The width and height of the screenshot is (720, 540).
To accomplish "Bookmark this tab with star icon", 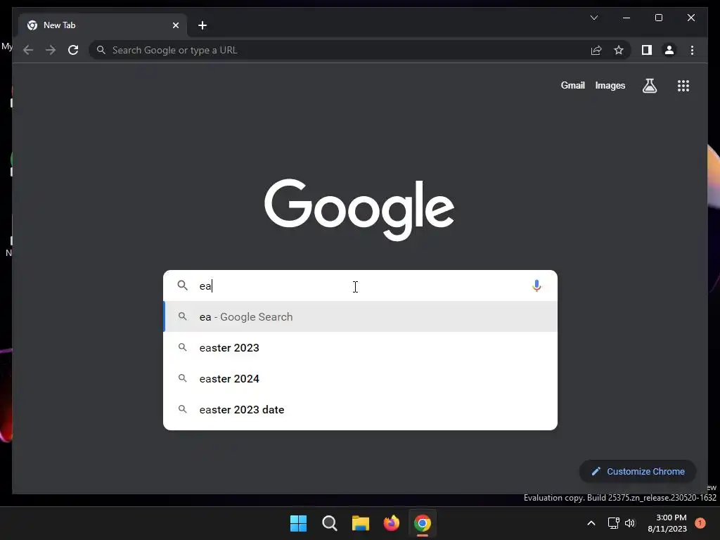I will 619,50.
